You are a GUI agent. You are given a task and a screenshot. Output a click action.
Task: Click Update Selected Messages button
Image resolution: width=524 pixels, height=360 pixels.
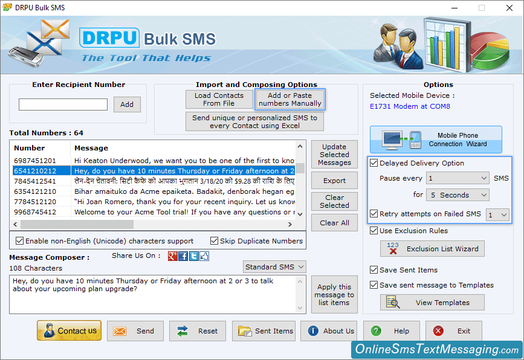pyautogui.click(x=334, y=155)
